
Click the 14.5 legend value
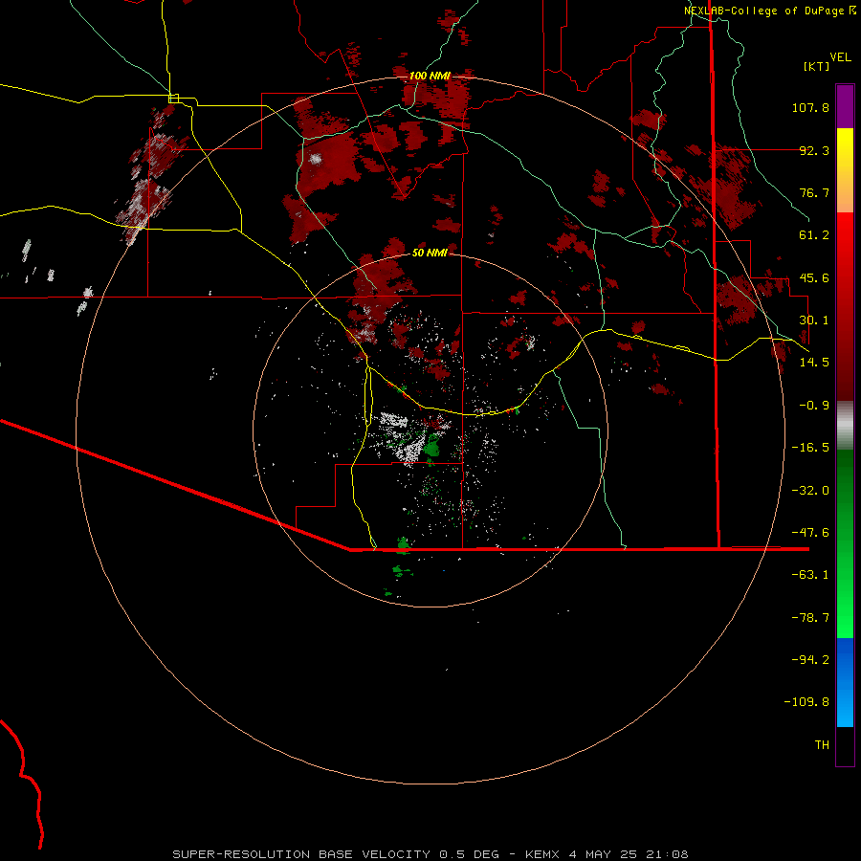click(x=814, y=363)
